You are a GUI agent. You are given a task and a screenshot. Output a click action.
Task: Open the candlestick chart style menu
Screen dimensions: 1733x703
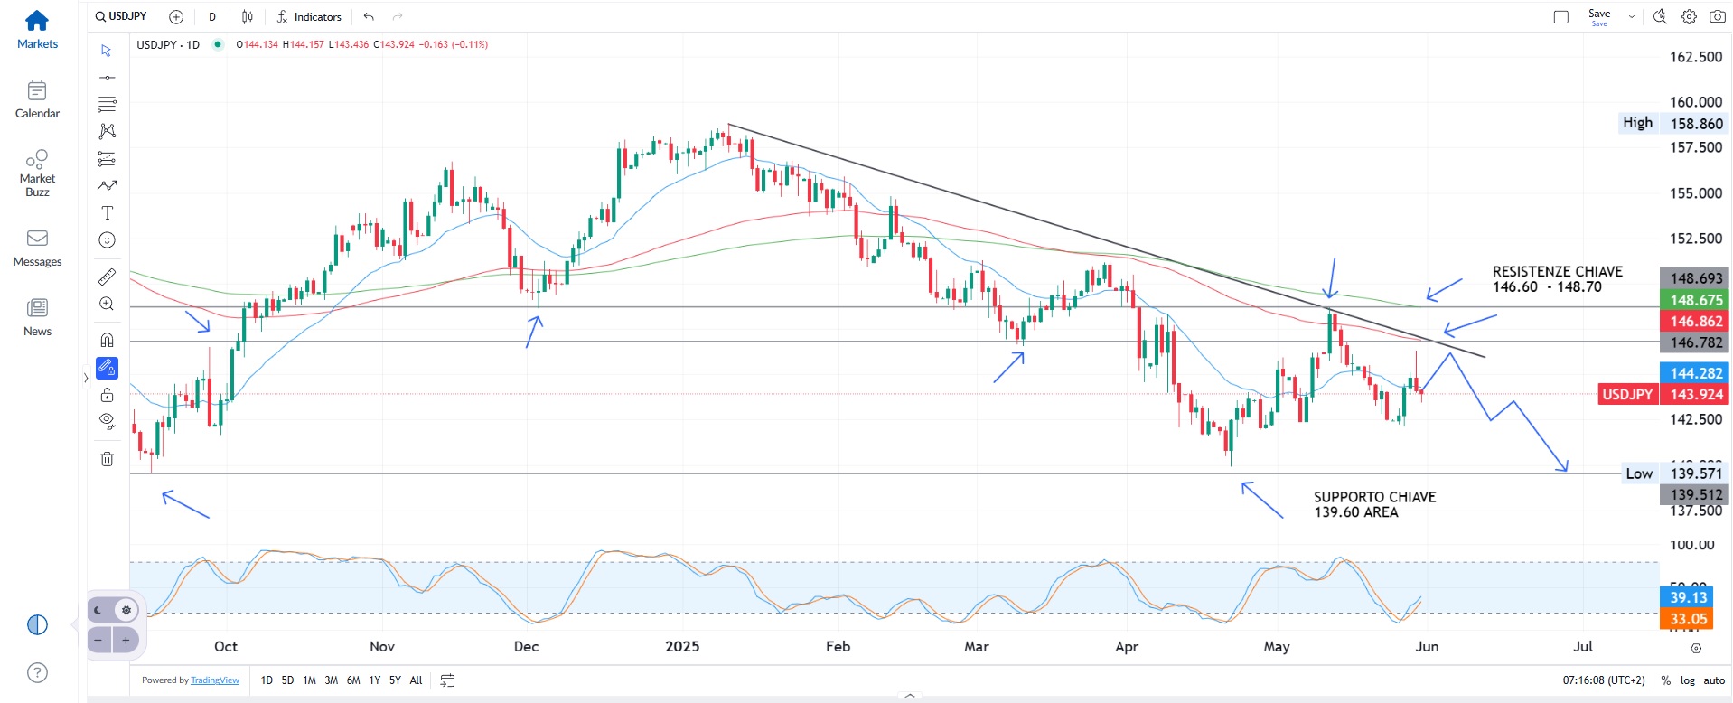247,16
